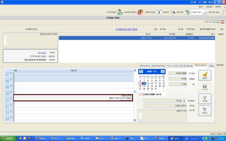Click the start time field showing 10:30
This screenshot has width=226, height=141.
pyautogui.click(x=178, y=79)
